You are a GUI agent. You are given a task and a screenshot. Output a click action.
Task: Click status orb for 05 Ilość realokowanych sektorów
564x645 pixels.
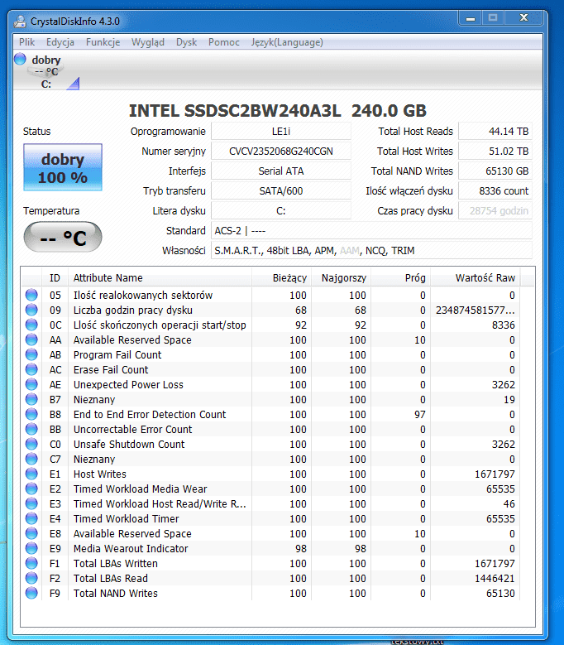click(31, 295)
